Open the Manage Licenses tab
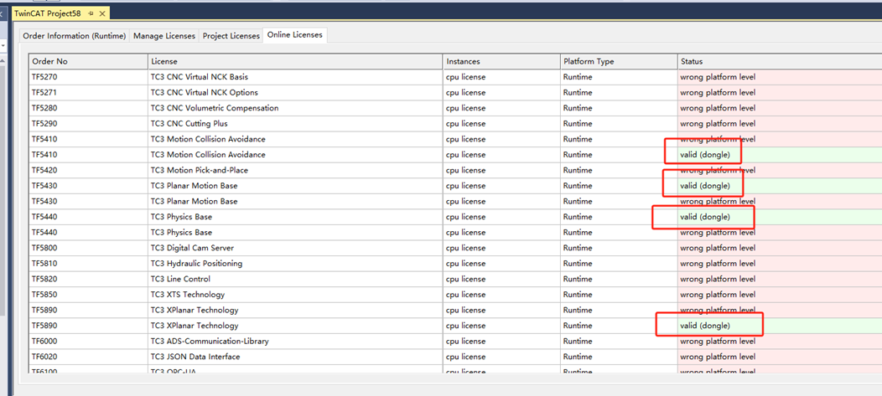Viewport: 882px width, 396px height. point(164,35)
